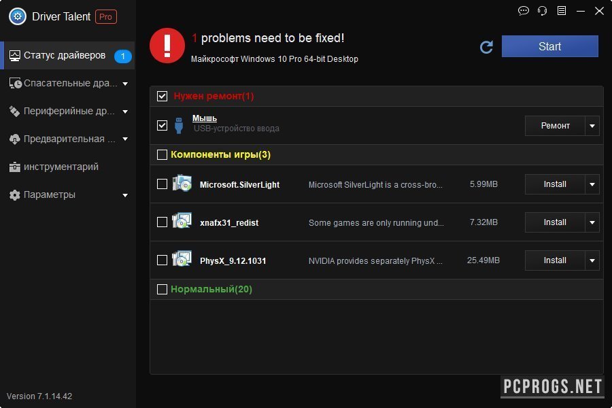Screen dimensions: 612x408
Task: Open the dropdown arrow beside Ремонт
Action: point(592,126)
